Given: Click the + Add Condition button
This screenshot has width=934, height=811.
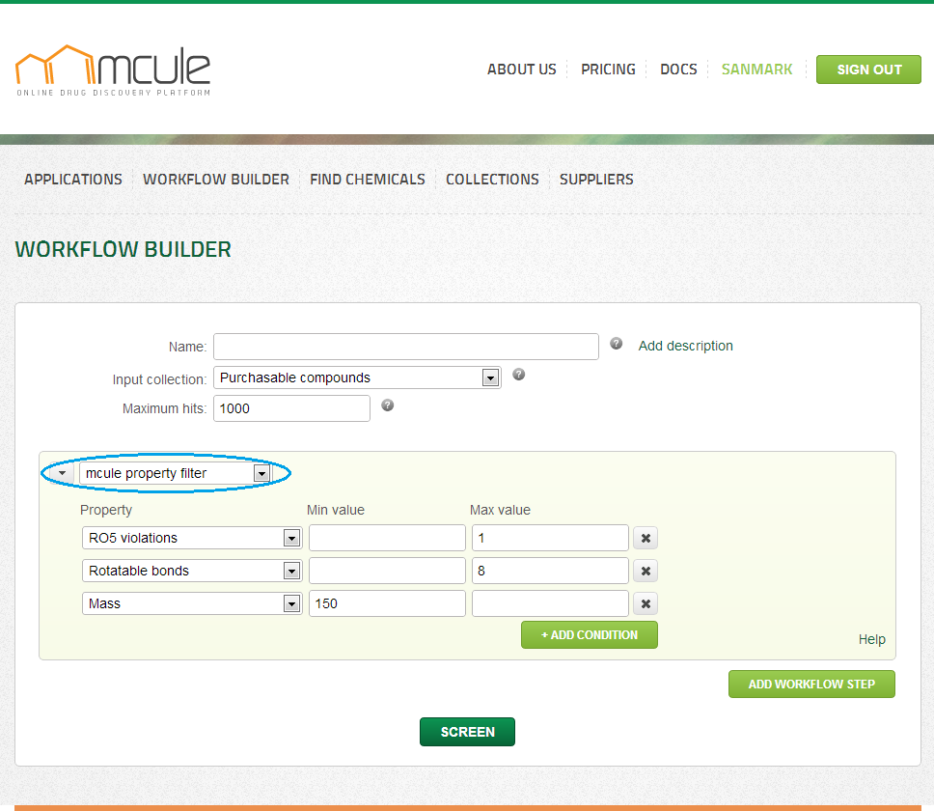Looking at the screenshot, I should 589,635.
